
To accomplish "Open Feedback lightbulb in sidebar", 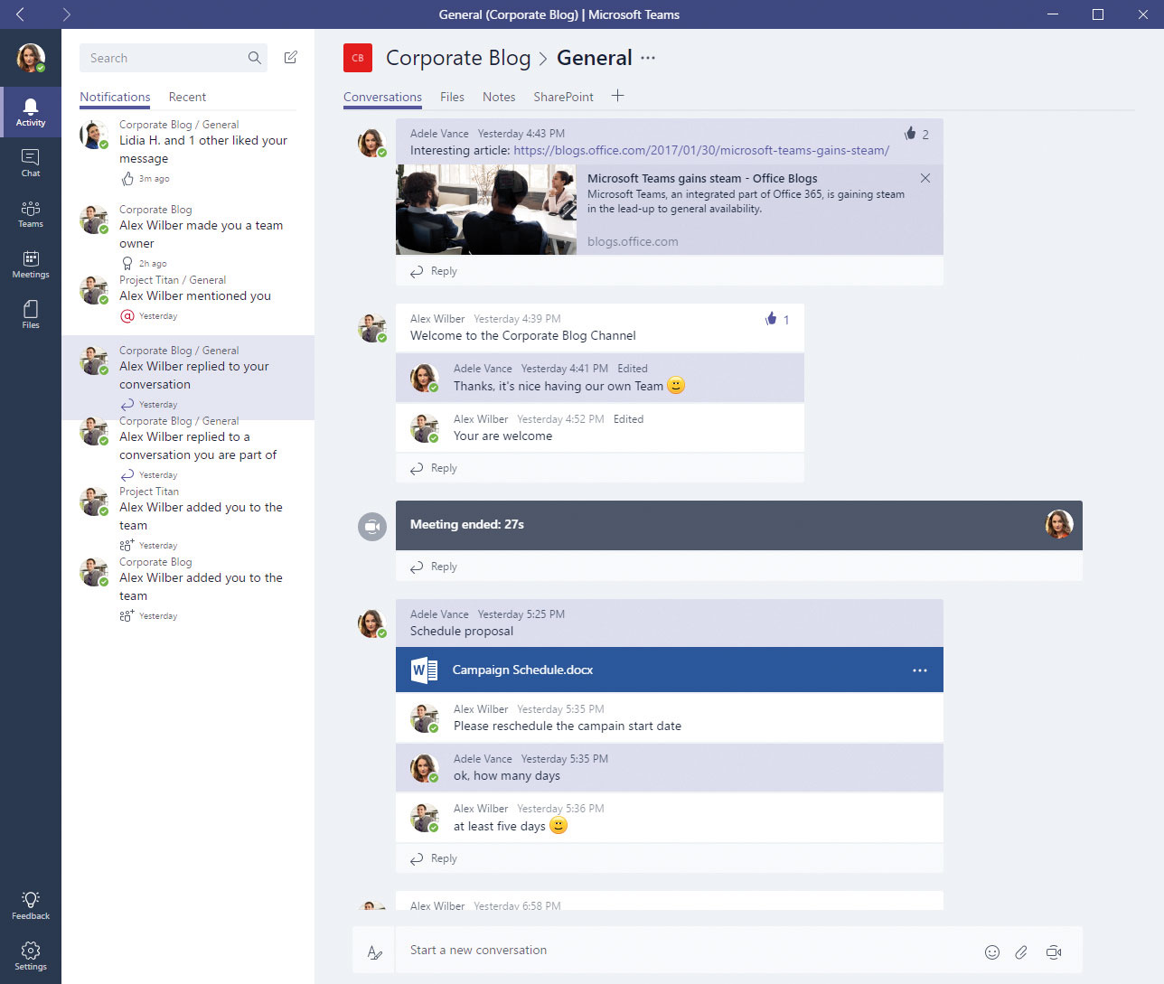I will click(31, 905).
